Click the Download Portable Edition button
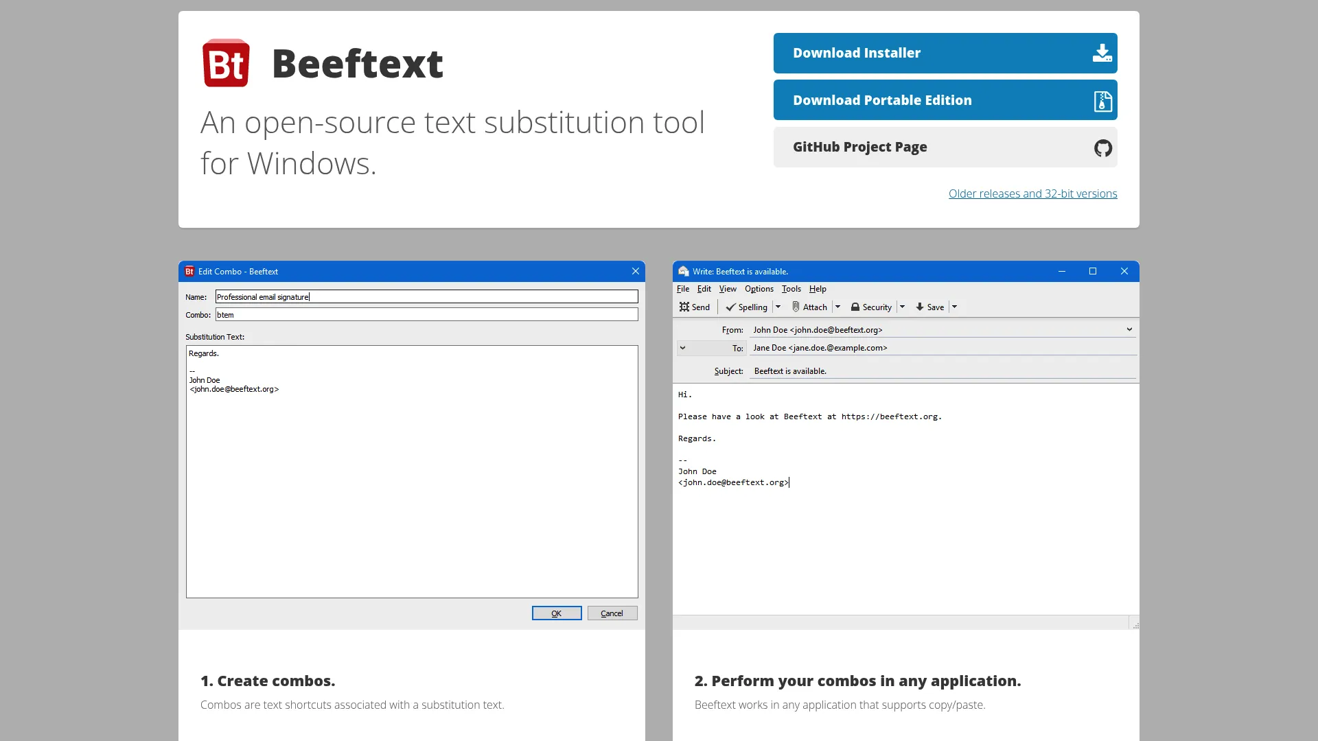The image size is (1318, 741). click(945, 100)
